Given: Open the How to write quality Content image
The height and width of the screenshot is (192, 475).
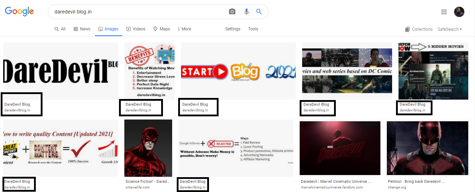Looking at the screenshot, I should pyautogui.click(x=61, y=148).
